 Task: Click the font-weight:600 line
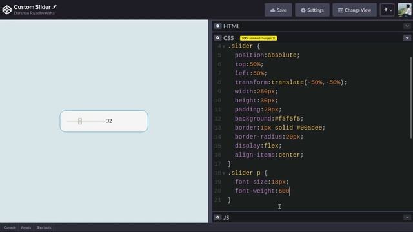coord(262,191)
